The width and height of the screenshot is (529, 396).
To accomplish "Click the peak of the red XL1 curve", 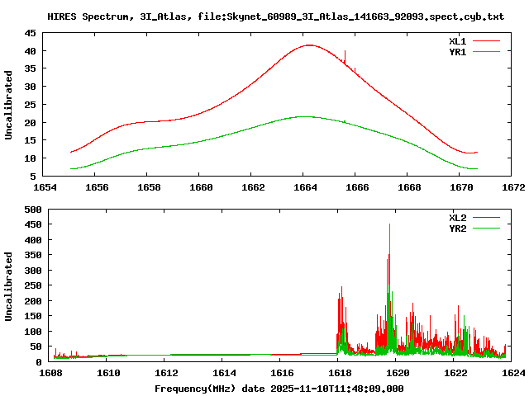I will 308,45.
